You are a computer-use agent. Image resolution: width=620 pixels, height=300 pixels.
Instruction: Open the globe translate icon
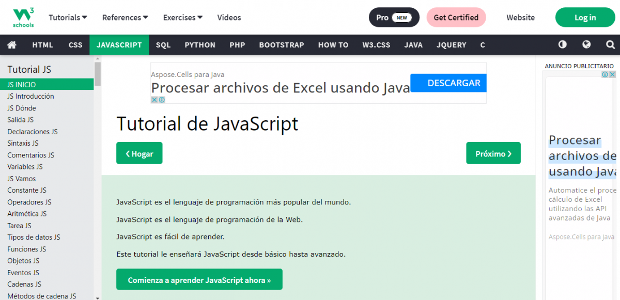pyautogui.click(x=586, y=45)
